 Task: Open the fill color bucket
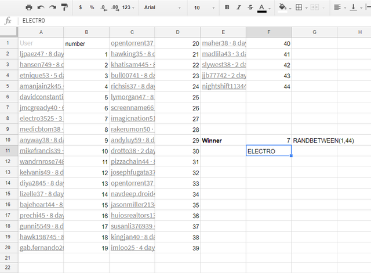coord(283,8)
